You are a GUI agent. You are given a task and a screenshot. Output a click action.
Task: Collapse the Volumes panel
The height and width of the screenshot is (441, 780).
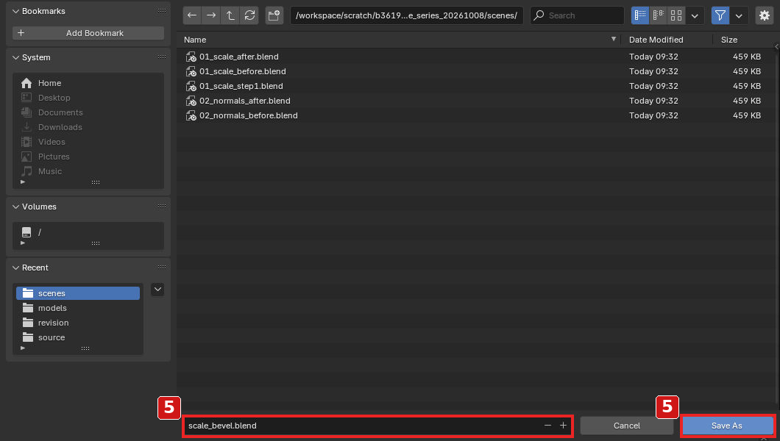[16, 207]
